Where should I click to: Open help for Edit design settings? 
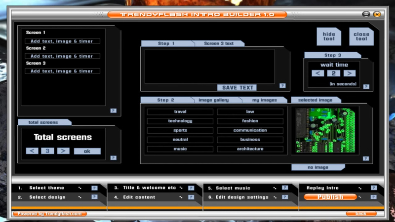pos(285,197)
